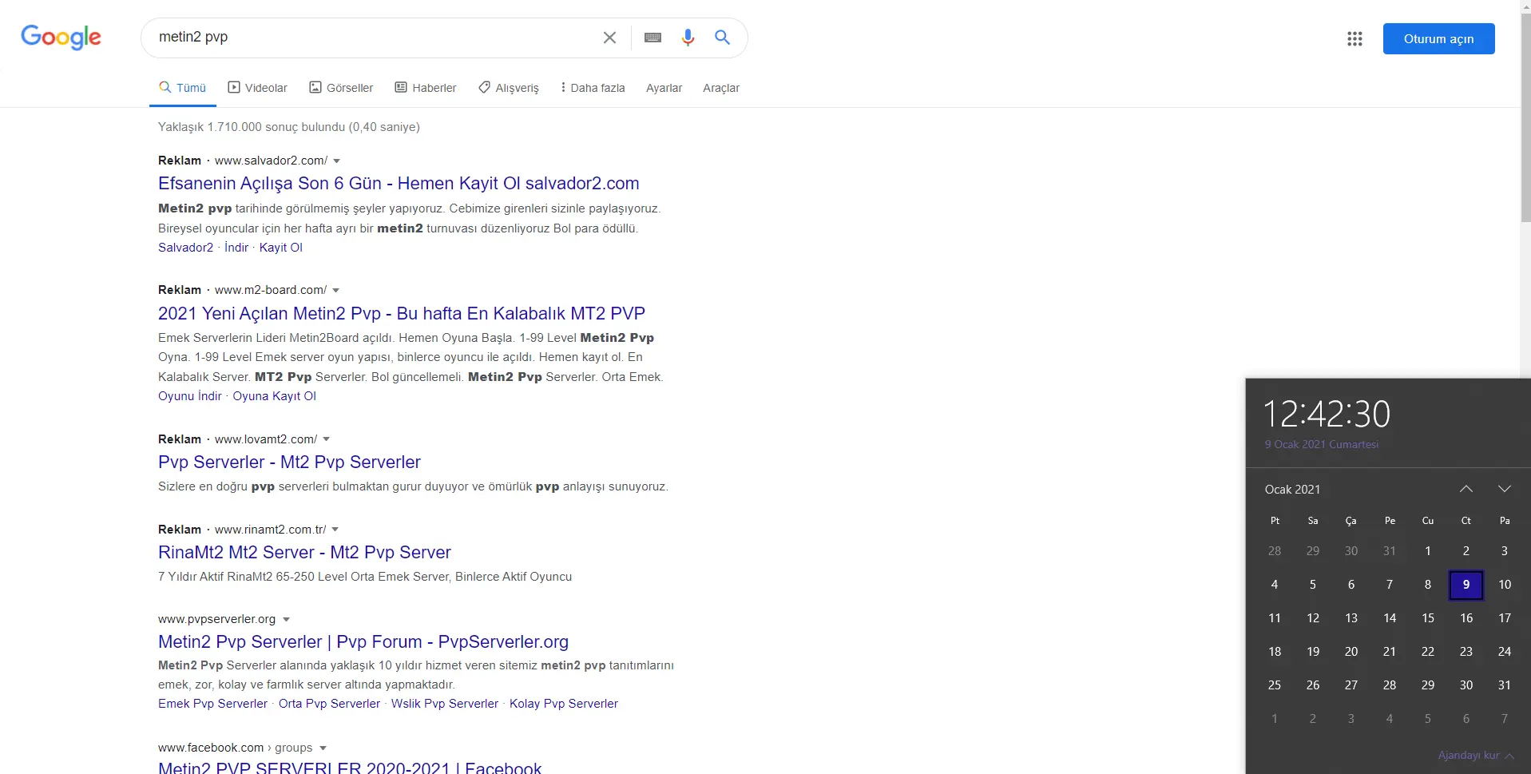
Task: Open the Wslik Pvp Serverler sitelink
Action: click(445, 704)
